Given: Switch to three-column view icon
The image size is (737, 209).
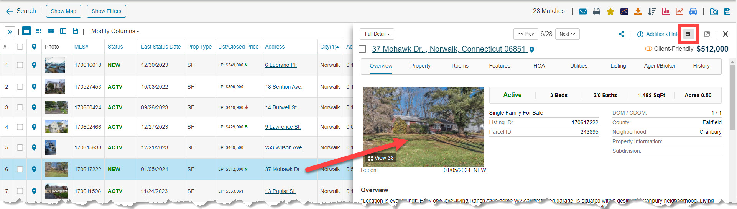Looking at the screenshot, I should tap(63, 31).
